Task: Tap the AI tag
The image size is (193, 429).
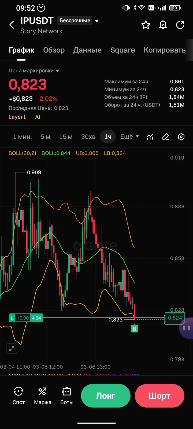Action: pyautogui.click(x=38, y=117)
